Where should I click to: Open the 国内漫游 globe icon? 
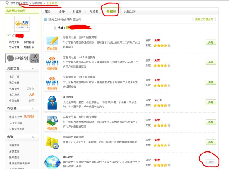coord(52,161)
